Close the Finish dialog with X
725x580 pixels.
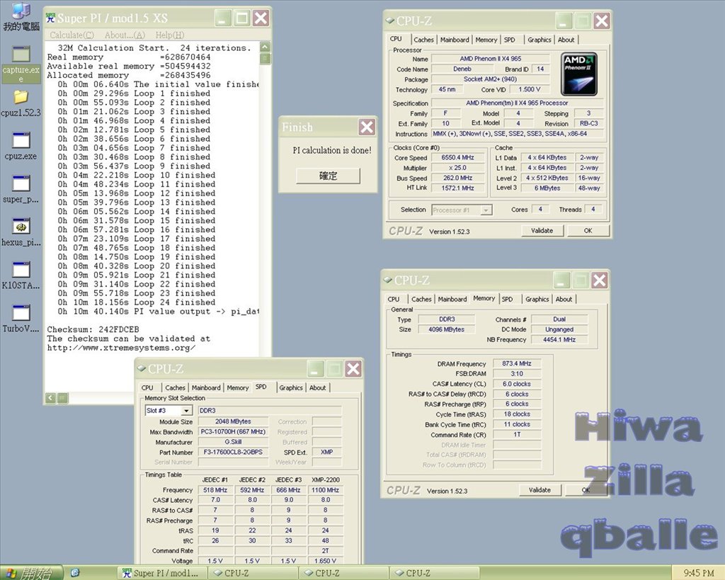tap(367, 127)
